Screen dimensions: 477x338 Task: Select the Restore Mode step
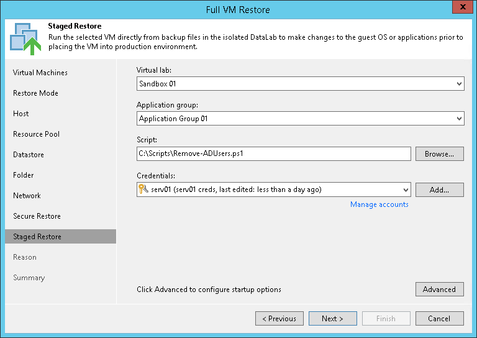pyautogui.click(x=35, y=93)
